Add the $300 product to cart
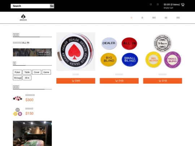 pos(76,81)
